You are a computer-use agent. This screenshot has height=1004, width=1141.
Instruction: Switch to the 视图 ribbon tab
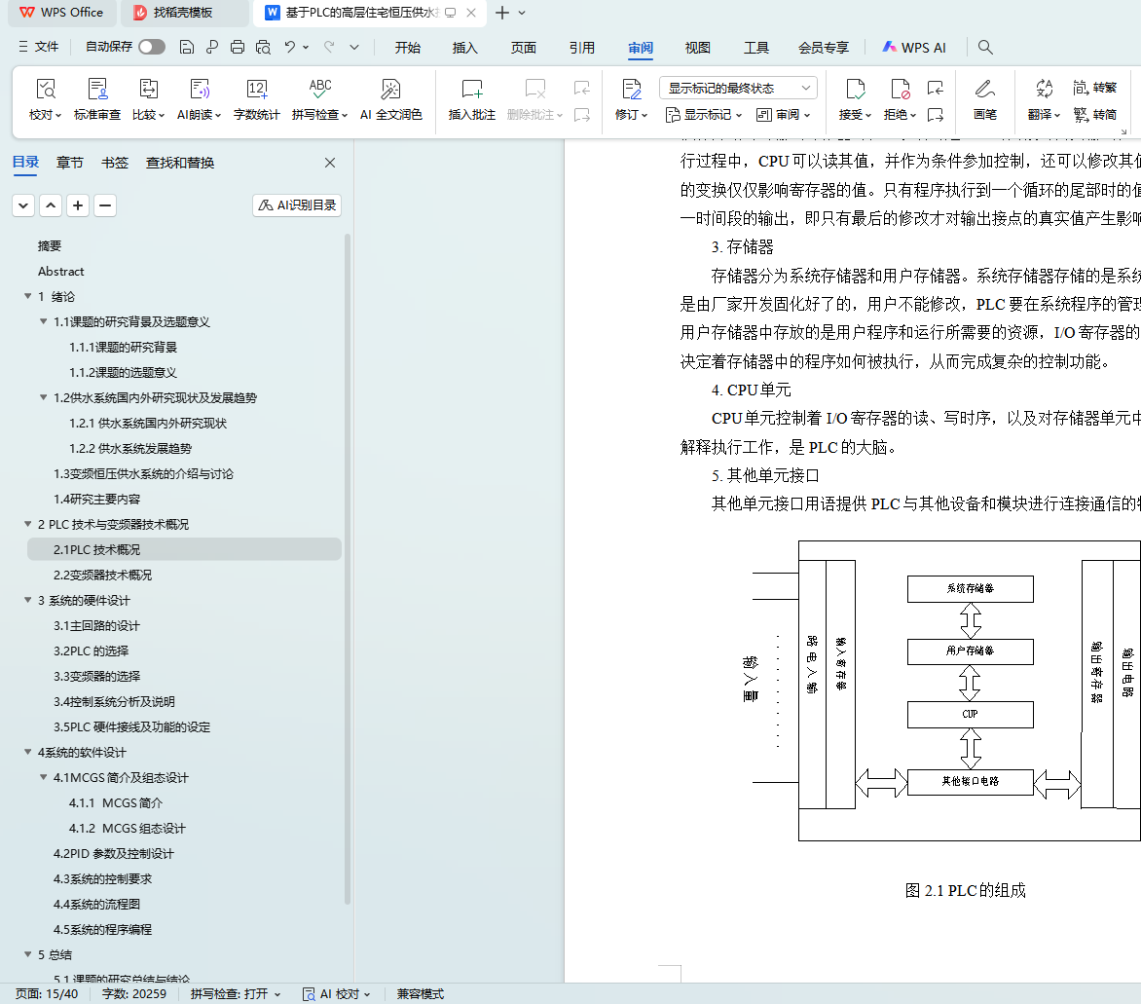pos(697,48)
